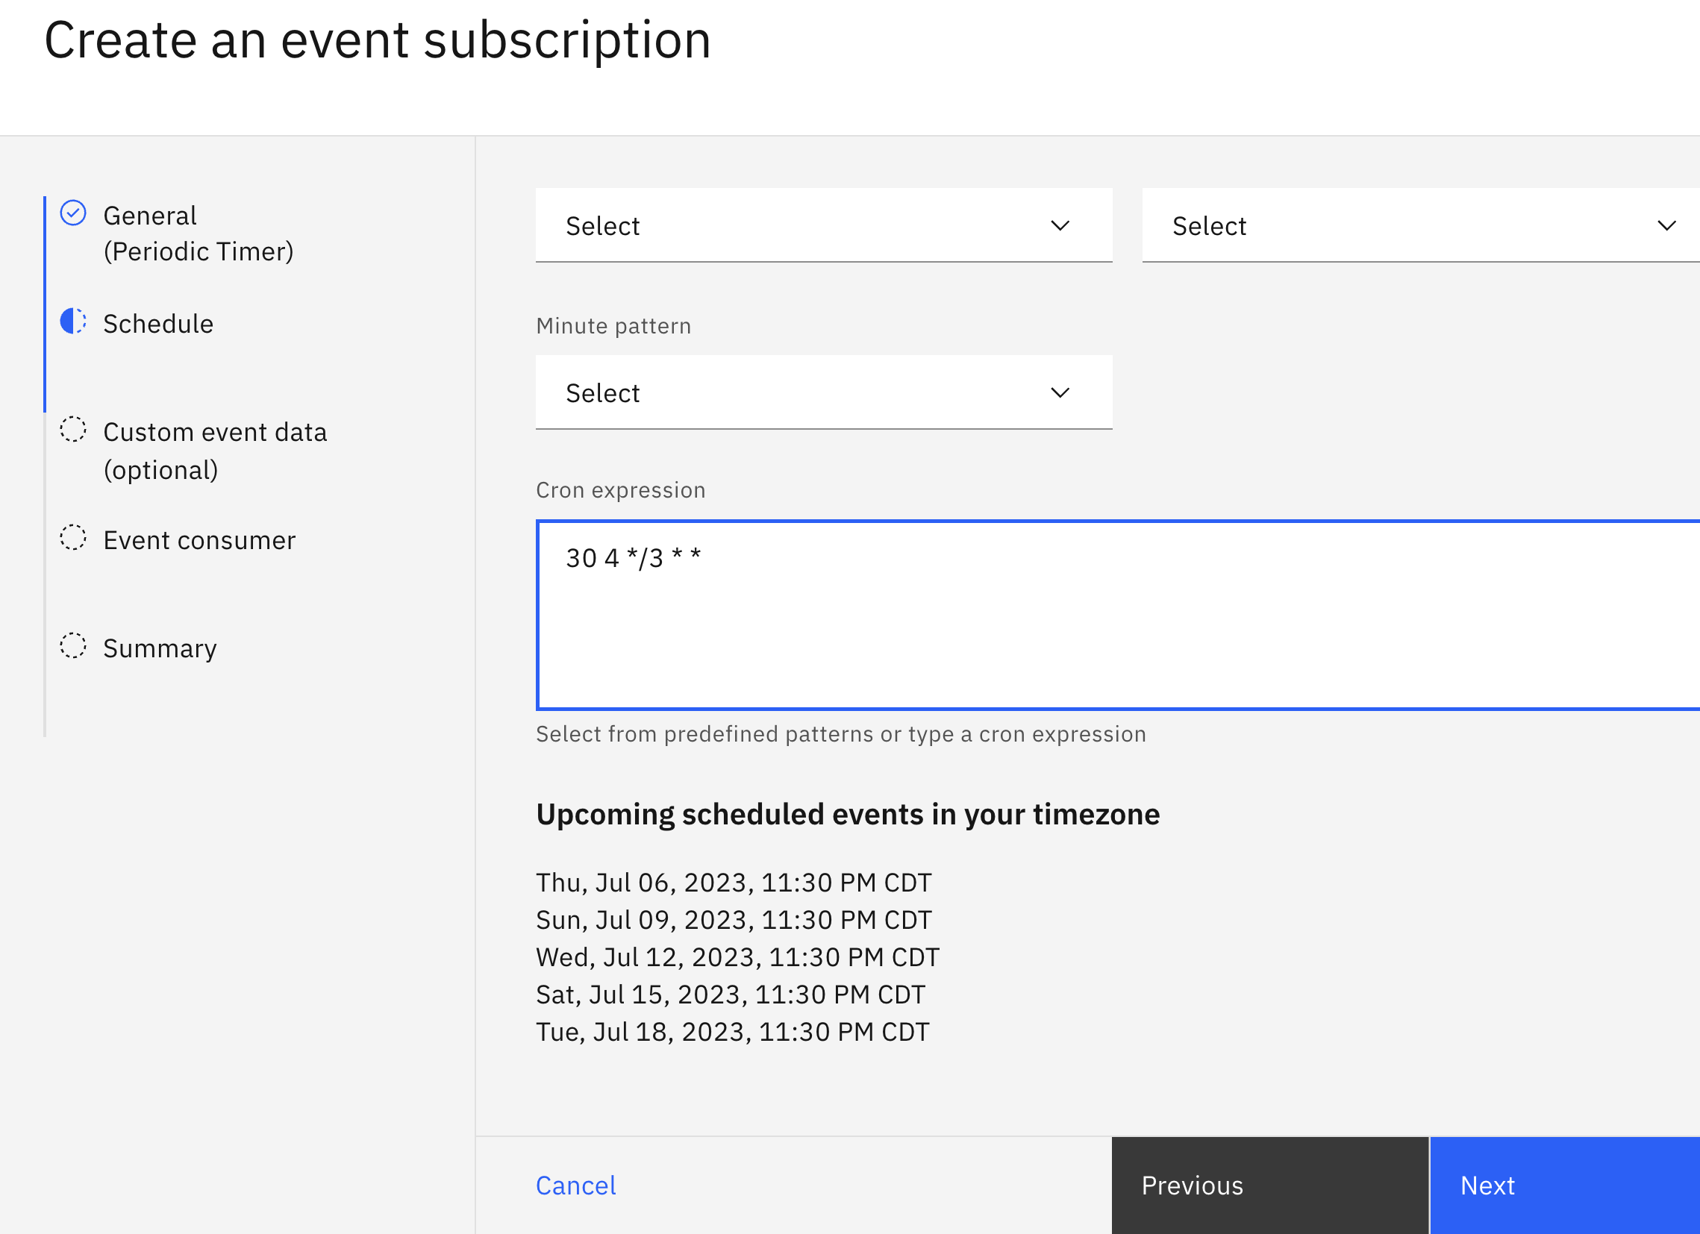Image resolution: width=1700 pixels, height=1234 pixels.
Task: Click chevron arrow of top-right Select dropdown
Action: point(1666,225)
